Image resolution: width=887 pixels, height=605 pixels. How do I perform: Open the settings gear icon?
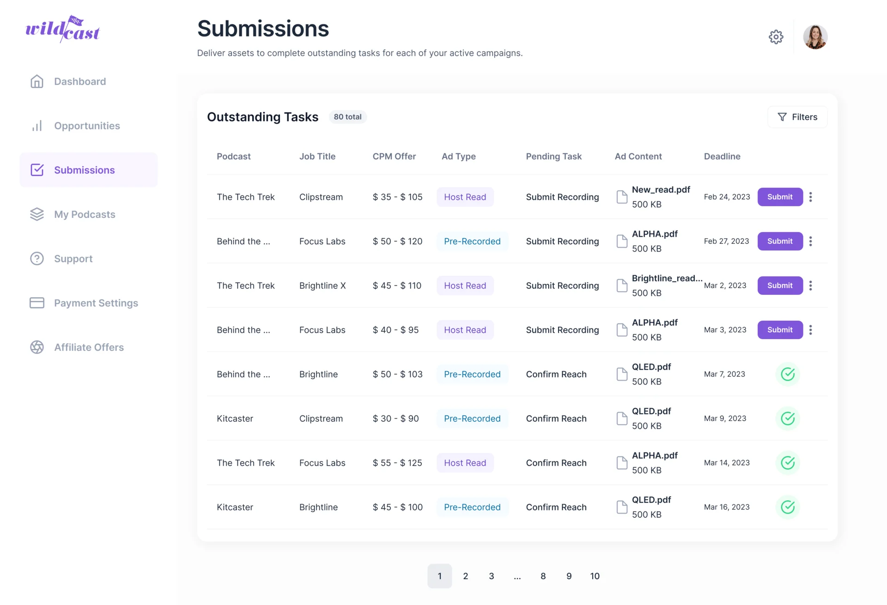(776, 37)
